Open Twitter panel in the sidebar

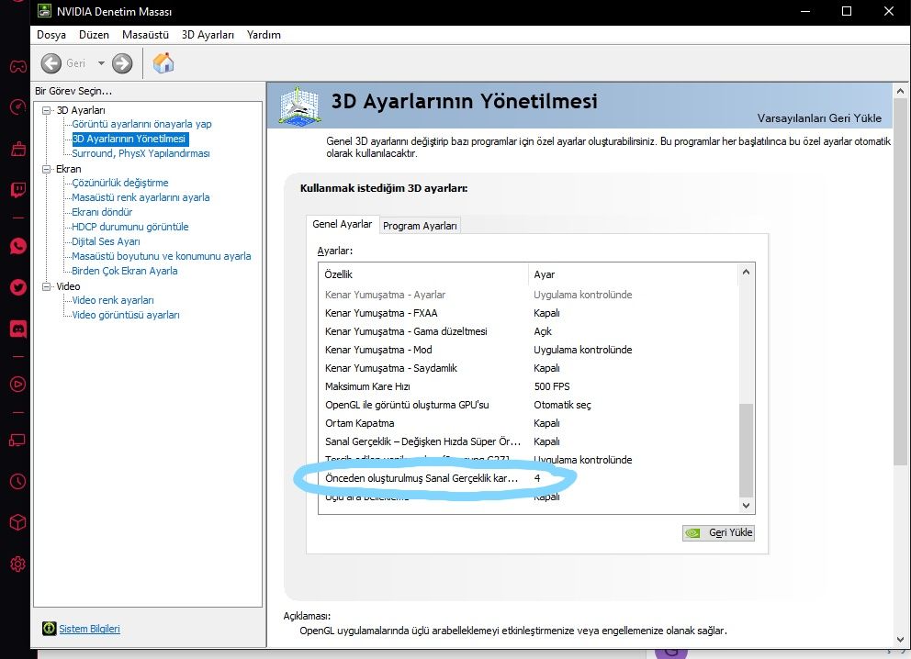point(17,287)
